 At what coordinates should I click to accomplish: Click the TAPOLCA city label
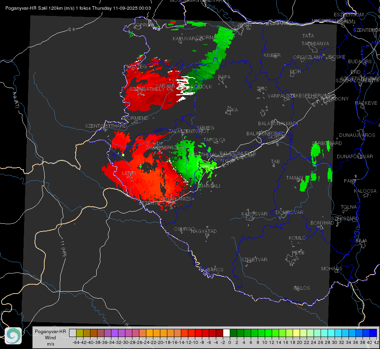click(x=214, y=140)
